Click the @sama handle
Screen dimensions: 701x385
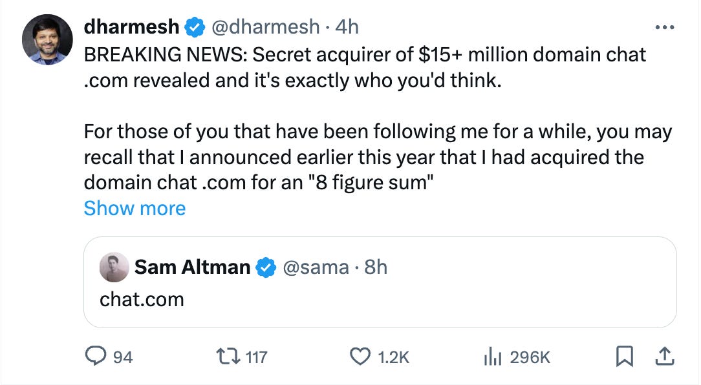point(316,267)
